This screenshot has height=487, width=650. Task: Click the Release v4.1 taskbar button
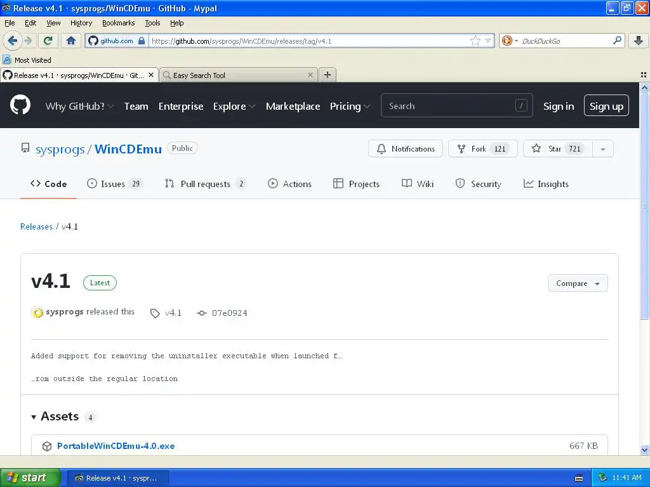pyautogui.click(x=117, y=478)
